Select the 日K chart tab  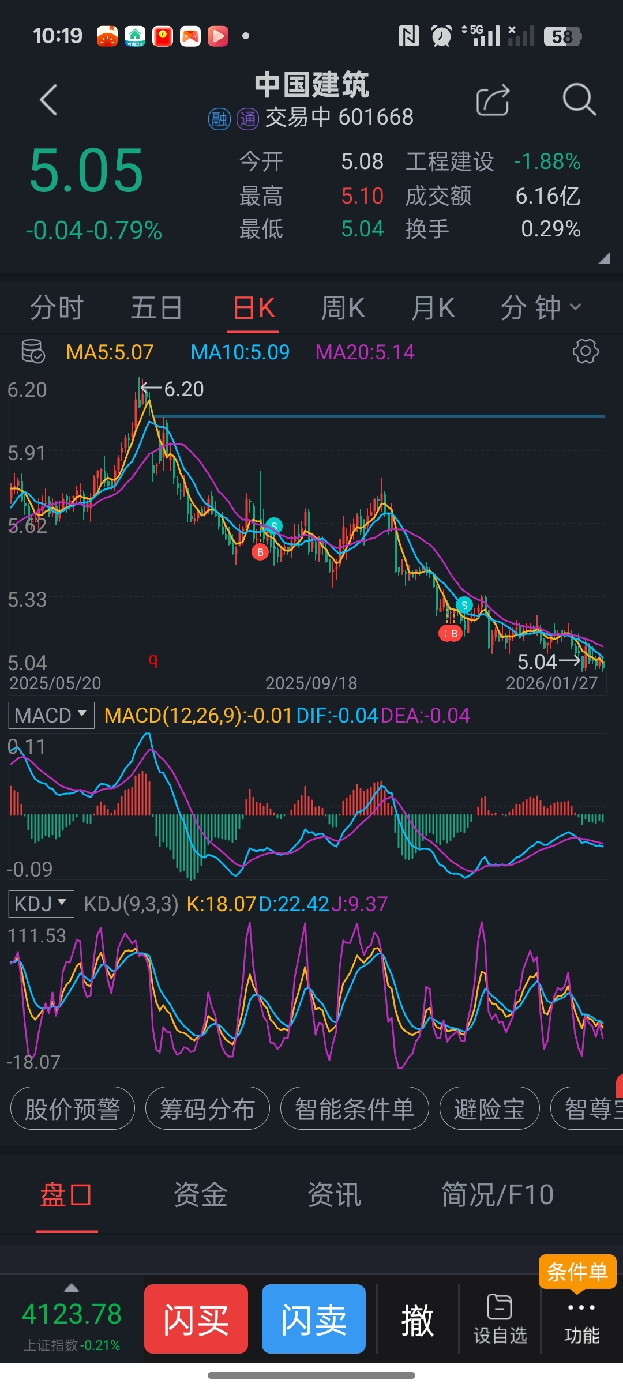(x=253, y=307)
